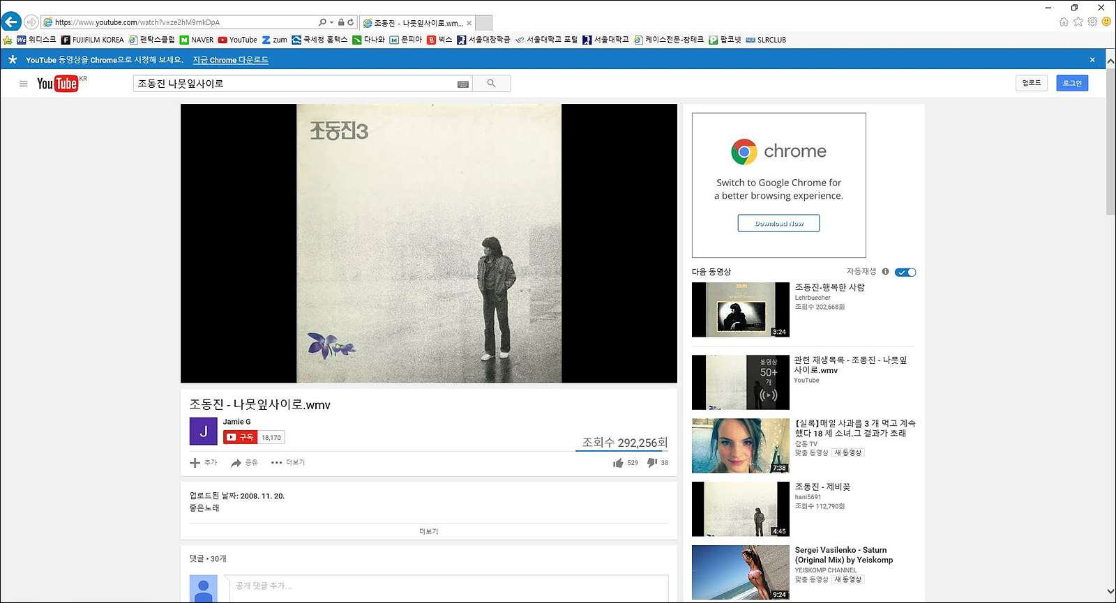Click the browser forward arrow button
Image resolution: width=1116 pixels, height=603 pixels.
click(x=31, y=22)
